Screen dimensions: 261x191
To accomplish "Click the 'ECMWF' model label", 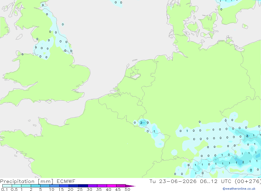I will pos(66,181).
